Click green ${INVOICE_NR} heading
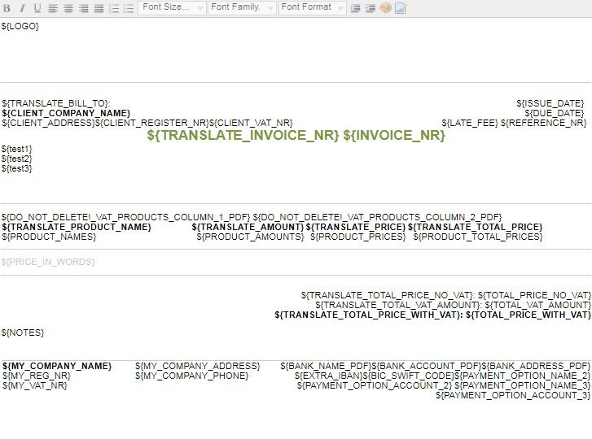 tap(394, 135)
